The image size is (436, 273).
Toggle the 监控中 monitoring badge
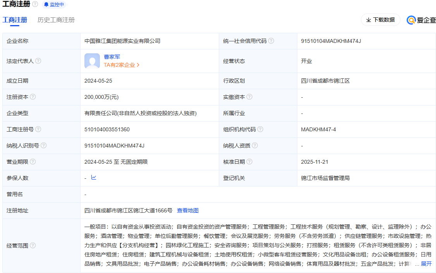coord(54,5)
